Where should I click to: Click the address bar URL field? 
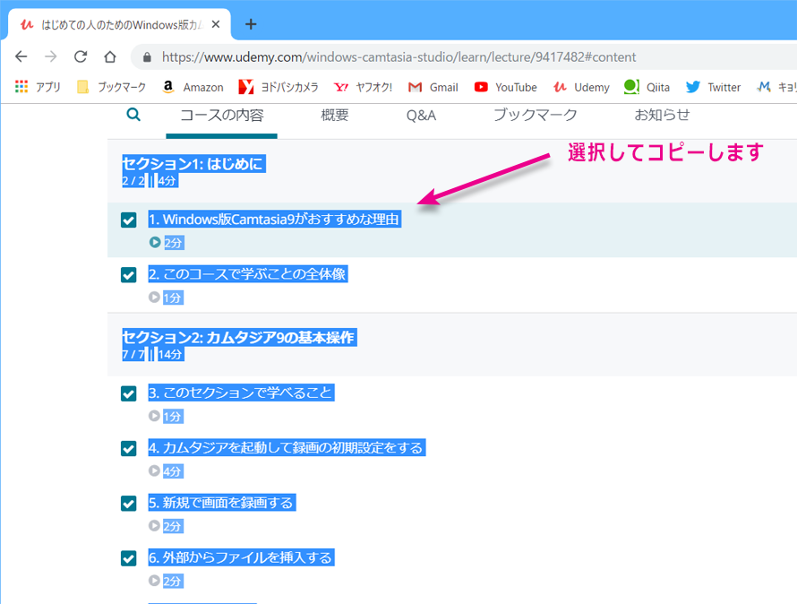398,57
